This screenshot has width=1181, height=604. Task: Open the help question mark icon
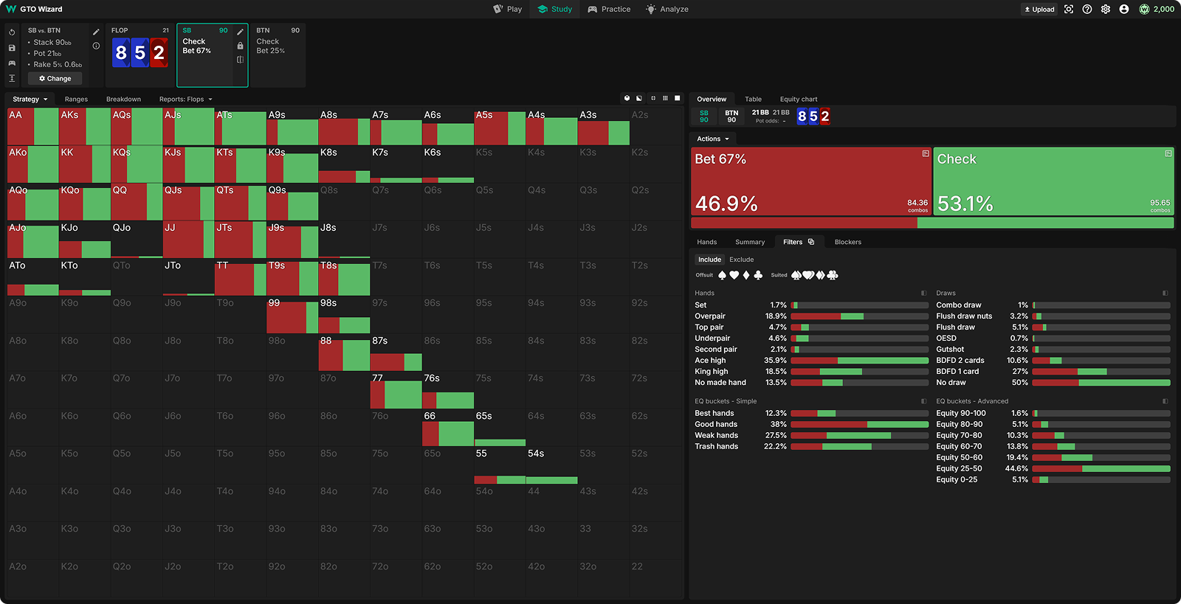point(1087,10)
